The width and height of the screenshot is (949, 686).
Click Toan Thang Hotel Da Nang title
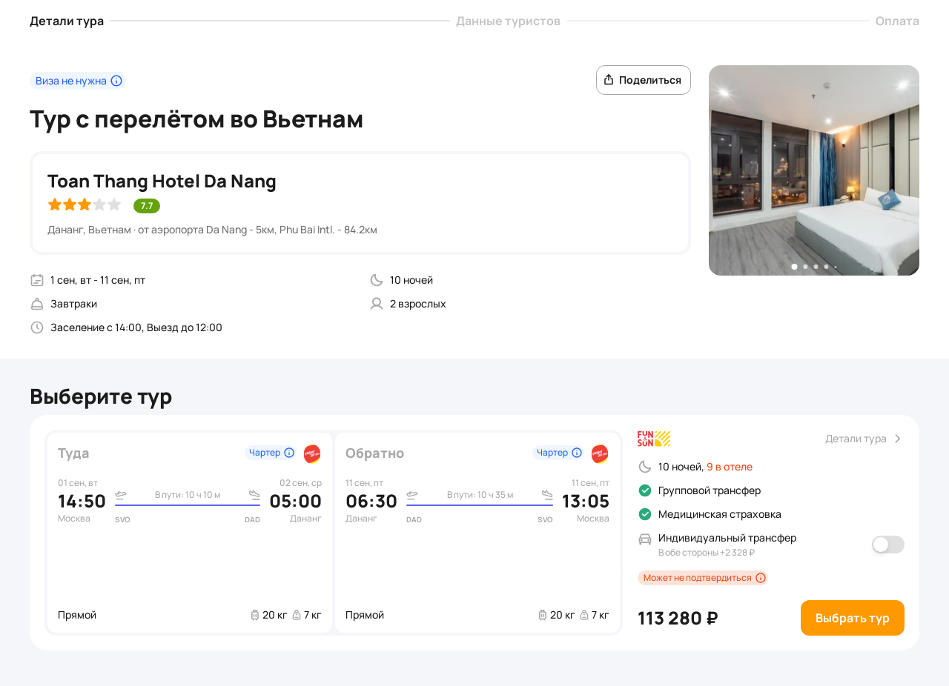pos(162,182)
